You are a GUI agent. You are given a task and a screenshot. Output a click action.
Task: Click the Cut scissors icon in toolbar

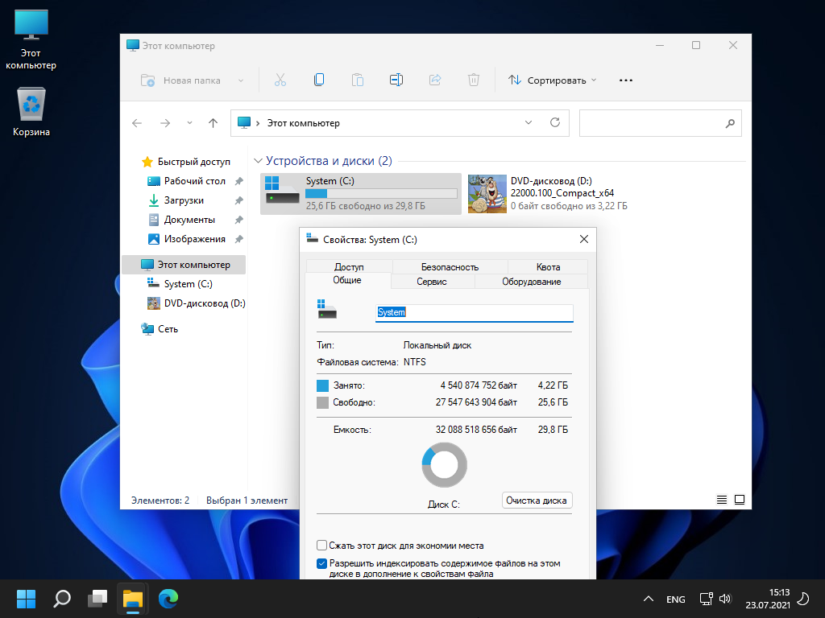pos(280,80)
